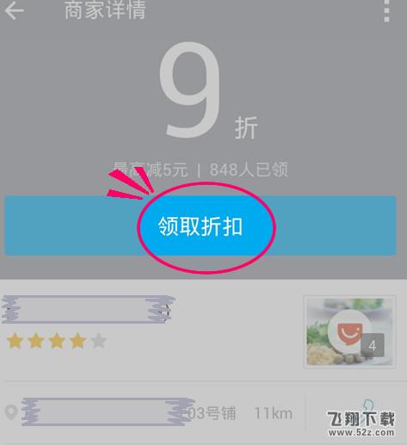Tap the back arrow in the header
407x445 pixels.
point(15,10)
